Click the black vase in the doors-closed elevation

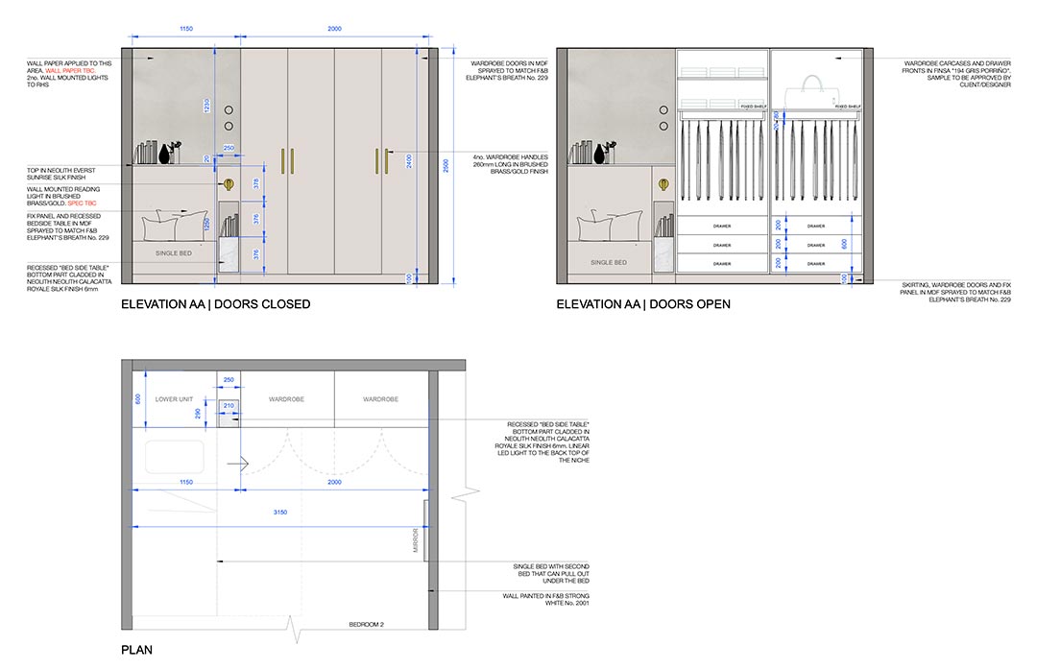tap(164, 153)
